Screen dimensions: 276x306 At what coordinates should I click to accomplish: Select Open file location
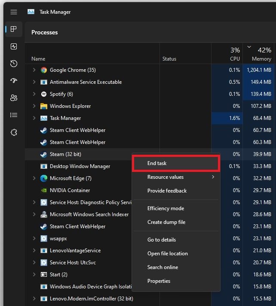167,254
